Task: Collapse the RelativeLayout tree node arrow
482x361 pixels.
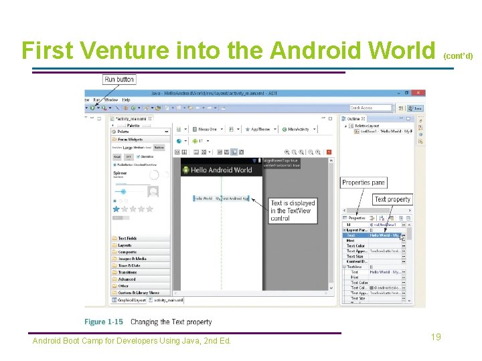Action: pos(346,126)
